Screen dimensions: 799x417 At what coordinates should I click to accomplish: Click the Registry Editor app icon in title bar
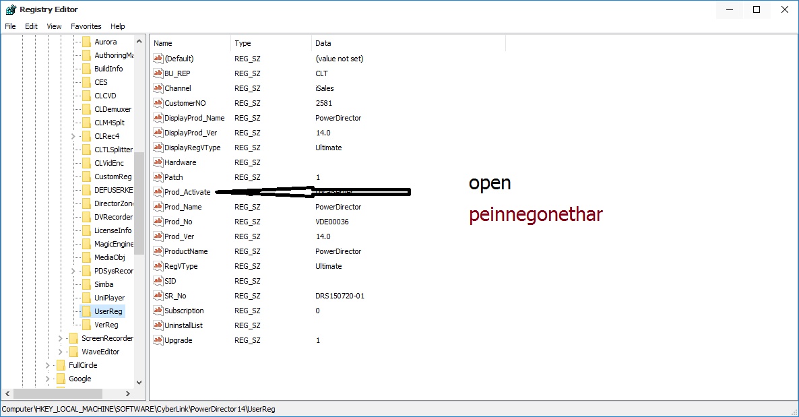pos(11,9)
